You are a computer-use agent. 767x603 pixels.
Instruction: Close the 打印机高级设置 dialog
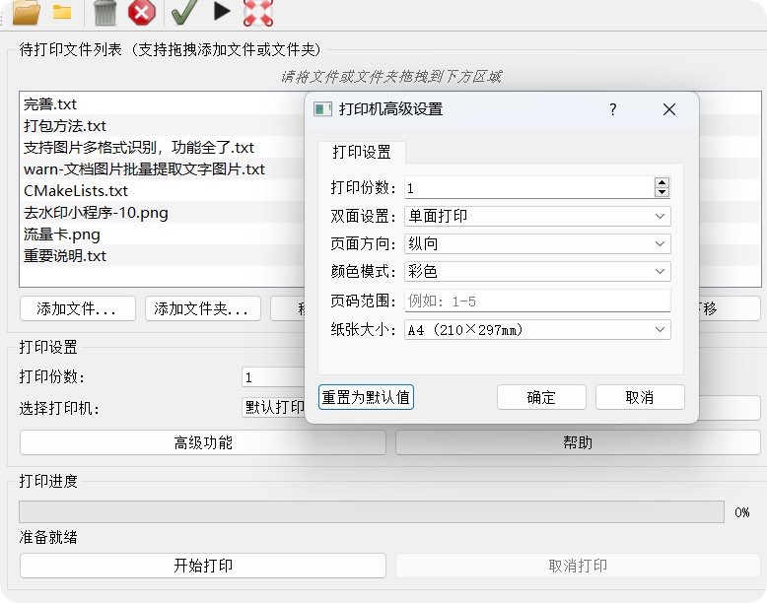pos(669,109)
